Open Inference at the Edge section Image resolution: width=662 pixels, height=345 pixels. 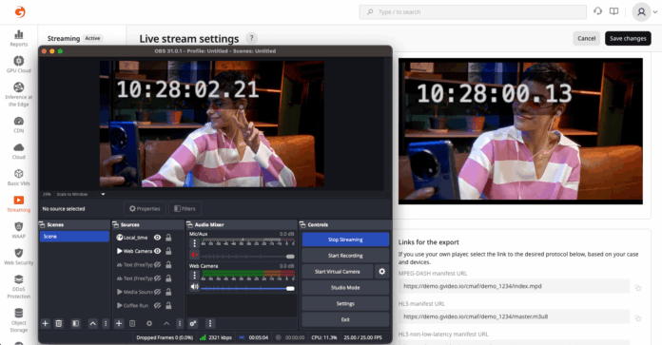19,94
